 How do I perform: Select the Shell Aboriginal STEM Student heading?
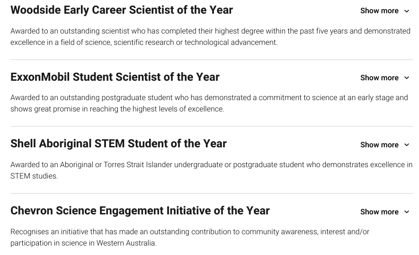[x=118, y=144]
